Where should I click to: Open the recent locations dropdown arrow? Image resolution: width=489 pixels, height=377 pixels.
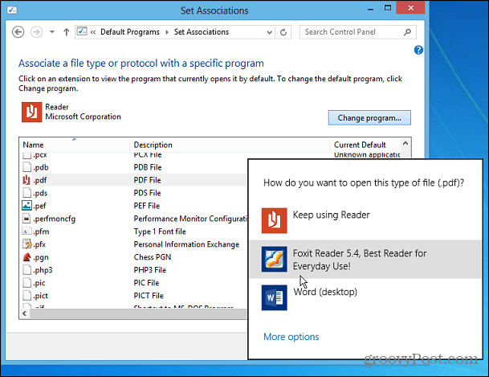click(52, 32)
